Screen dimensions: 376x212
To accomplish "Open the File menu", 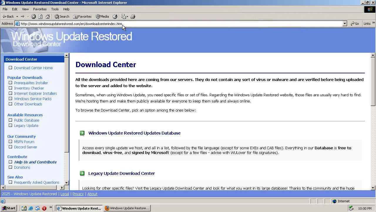I will pyautogui.click(x=5, y=9).
